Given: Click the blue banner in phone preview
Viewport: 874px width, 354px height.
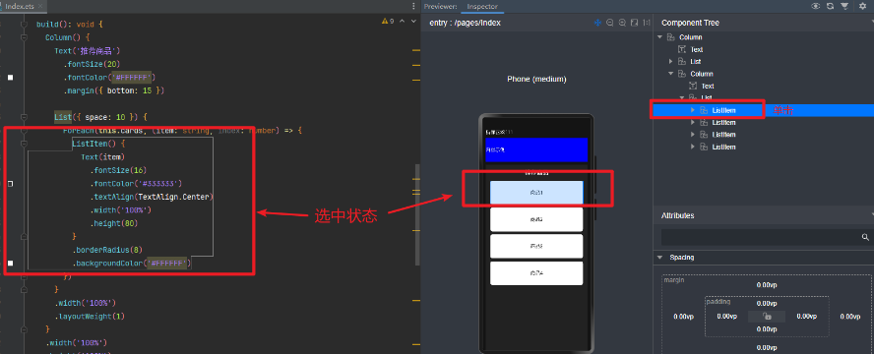Looking at the screenshot, I should pyautogui.click(x=536, y=149).
